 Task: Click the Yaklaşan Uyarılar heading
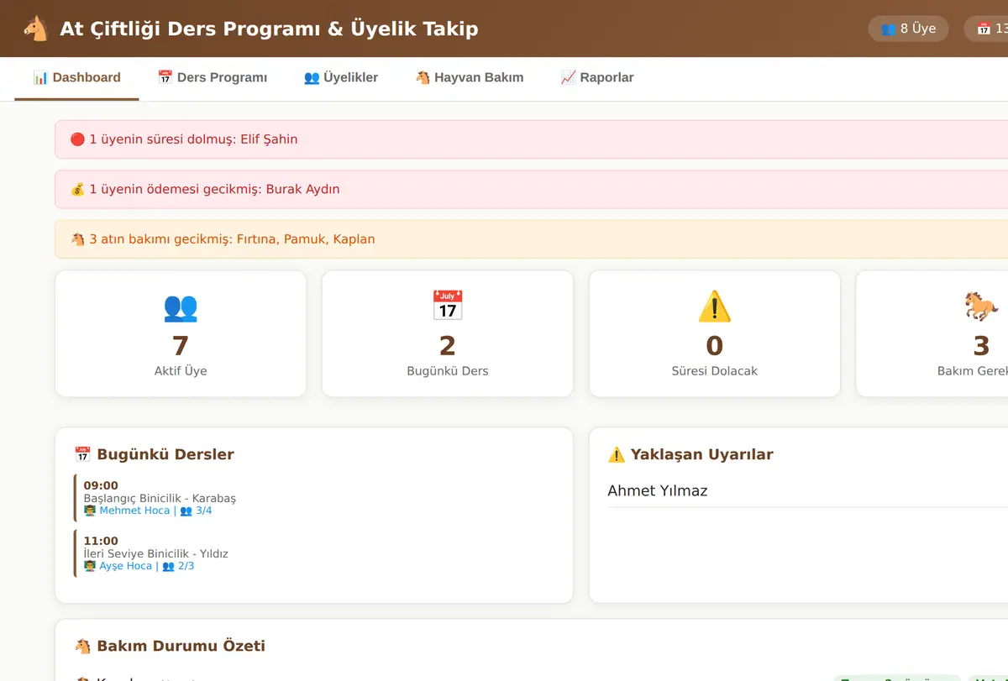coord(690,454)
